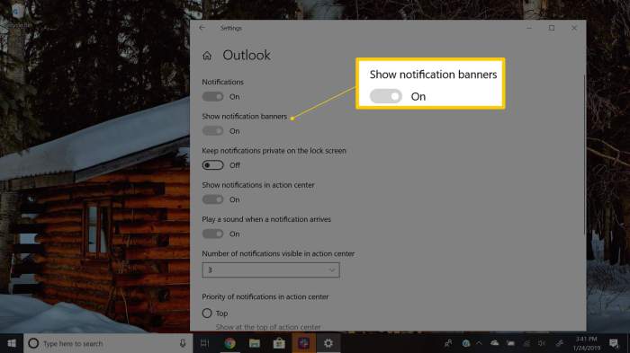
Task: Click the Outlook page heading
Action: 247,56
